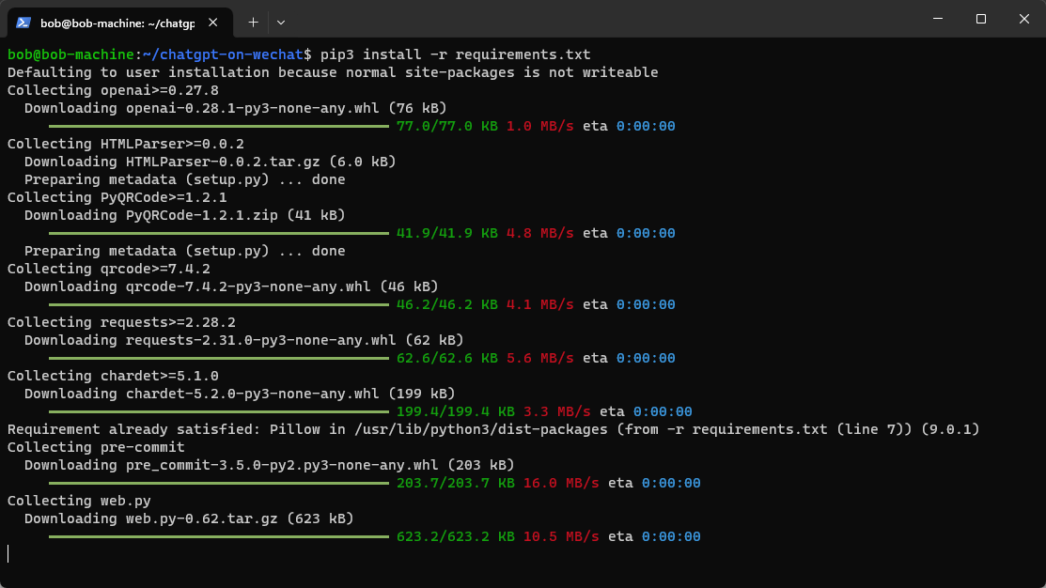Place the cursor at the blinking terminal cursor
The height and width of the screenshot is (588, 1046).
(8, 554)
